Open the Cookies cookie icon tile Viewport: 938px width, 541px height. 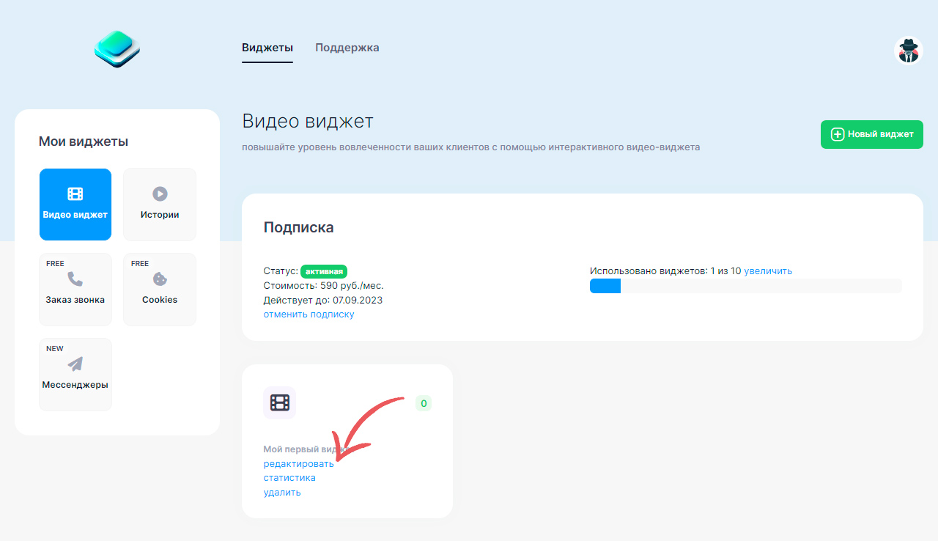(x=160, y=290)
